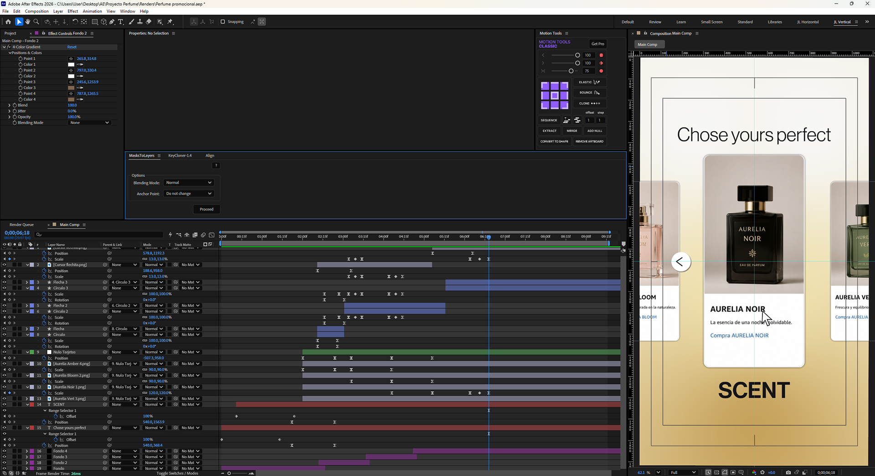This screenshot has height=476, width=875.
Task: Click the composition flowchart icon in timeline
Action: pyautogui.click(x=178, y=235)
